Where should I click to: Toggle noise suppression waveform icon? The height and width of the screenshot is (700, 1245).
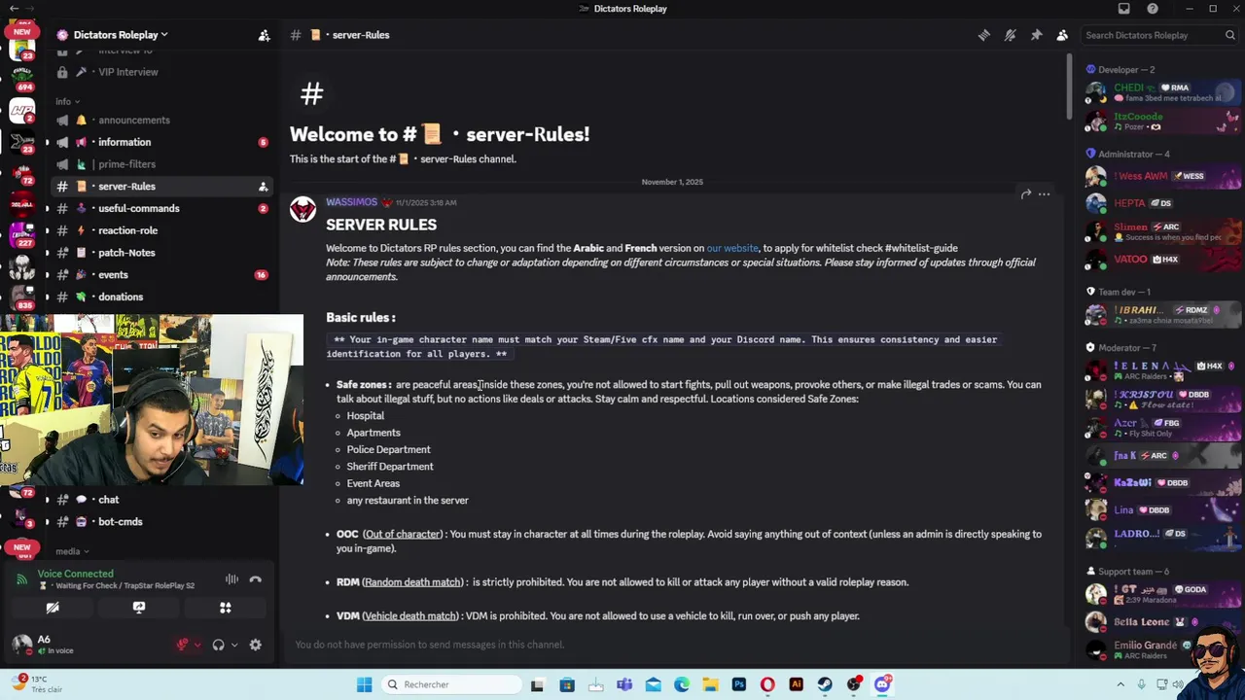231,579
